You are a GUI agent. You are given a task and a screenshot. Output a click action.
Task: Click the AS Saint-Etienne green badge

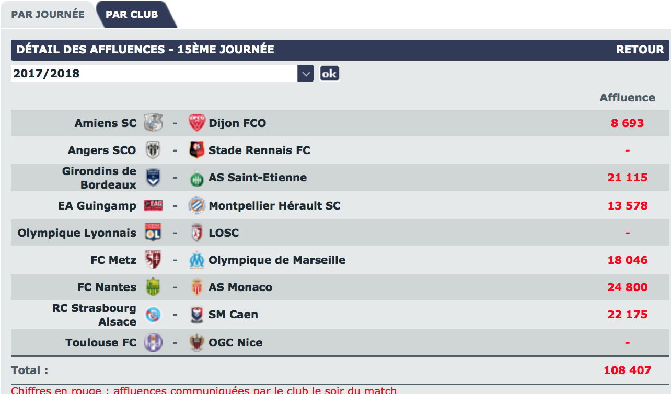[x=197, y=178]
